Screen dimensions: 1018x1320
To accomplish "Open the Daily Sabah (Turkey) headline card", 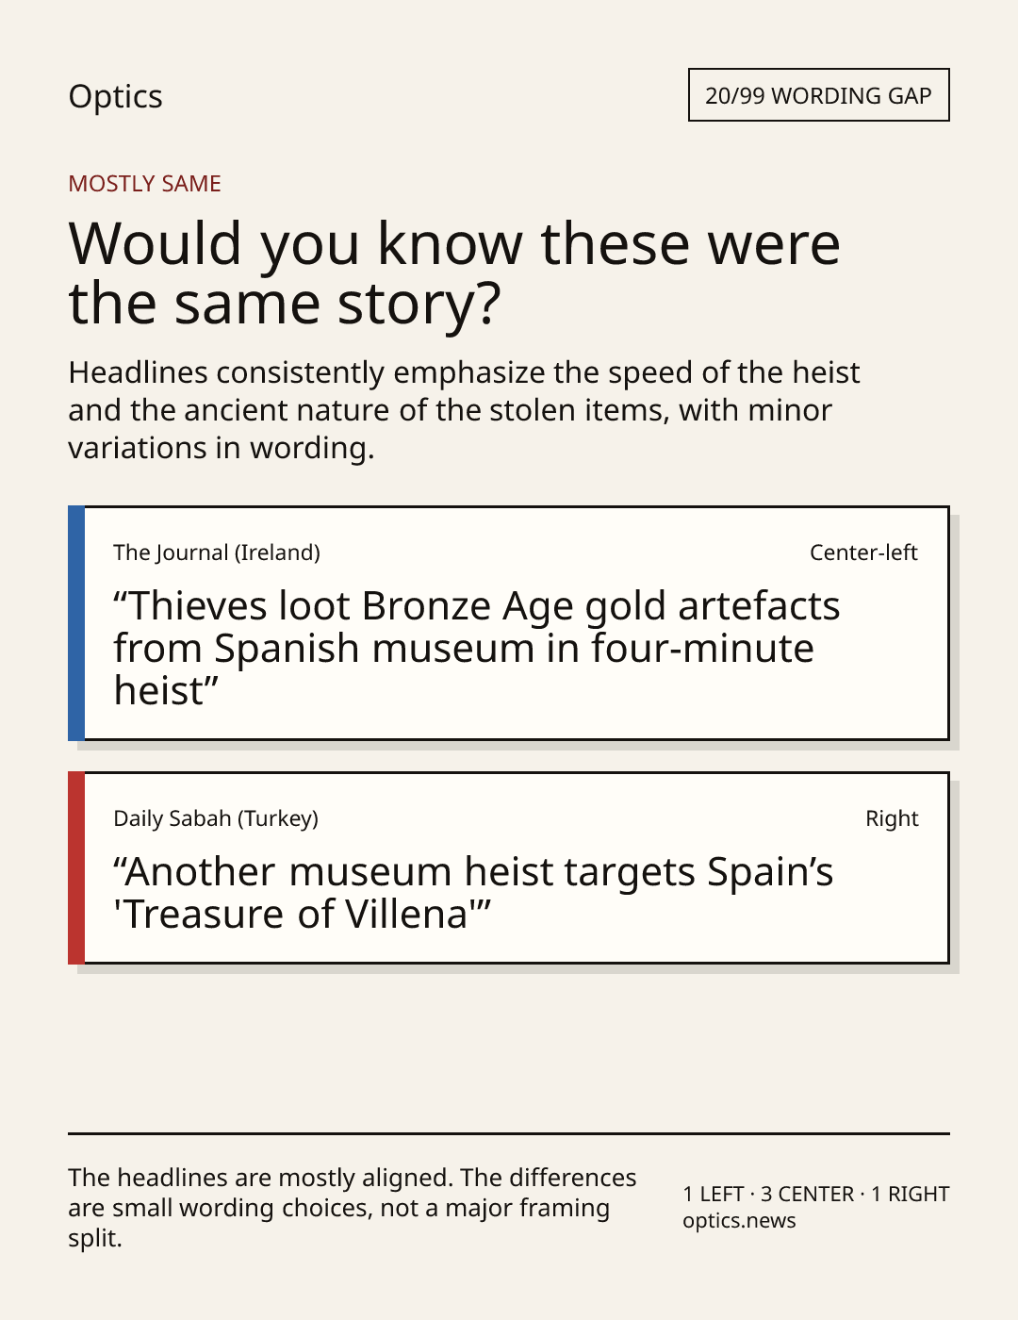I will pos(508,868).
